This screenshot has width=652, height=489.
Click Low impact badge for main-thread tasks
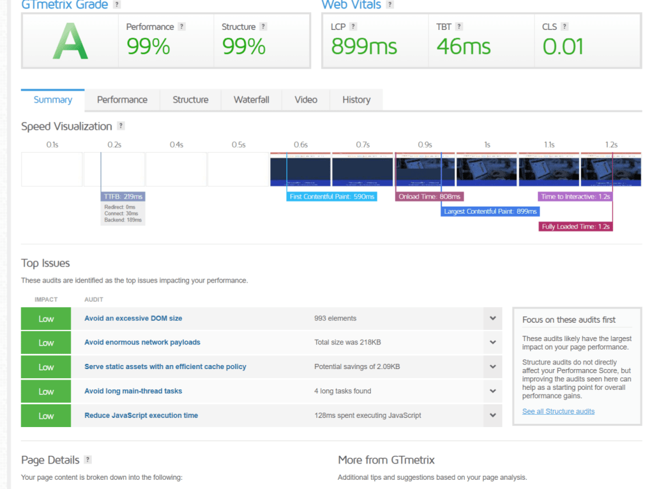coord(46,391)
